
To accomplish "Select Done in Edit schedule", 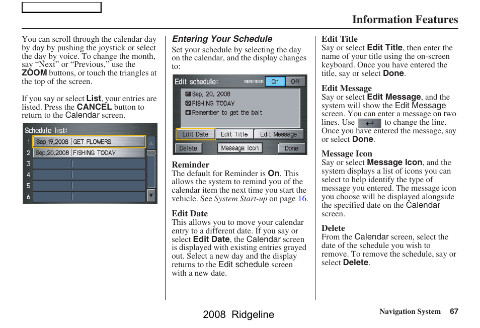I will click(291, 148).
